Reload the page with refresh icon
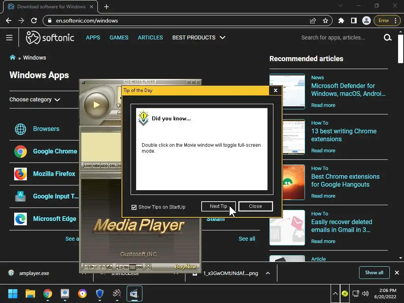The width and height of the screenshot is (404, 303). (34, 21)
